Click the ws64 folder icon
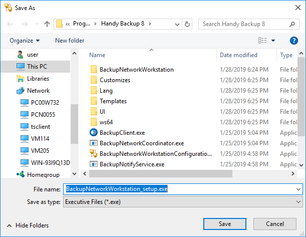 click(x=94, y=122)
